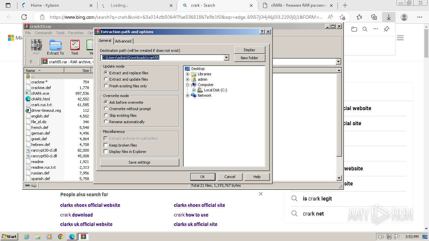Click the pin icon in downloads panel

point(386,29)
